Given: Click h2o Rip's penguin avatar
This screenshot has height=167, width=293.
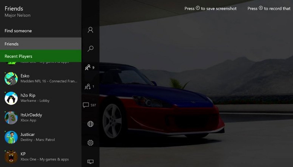Looking at the screenshot, I should click(11, 98).
